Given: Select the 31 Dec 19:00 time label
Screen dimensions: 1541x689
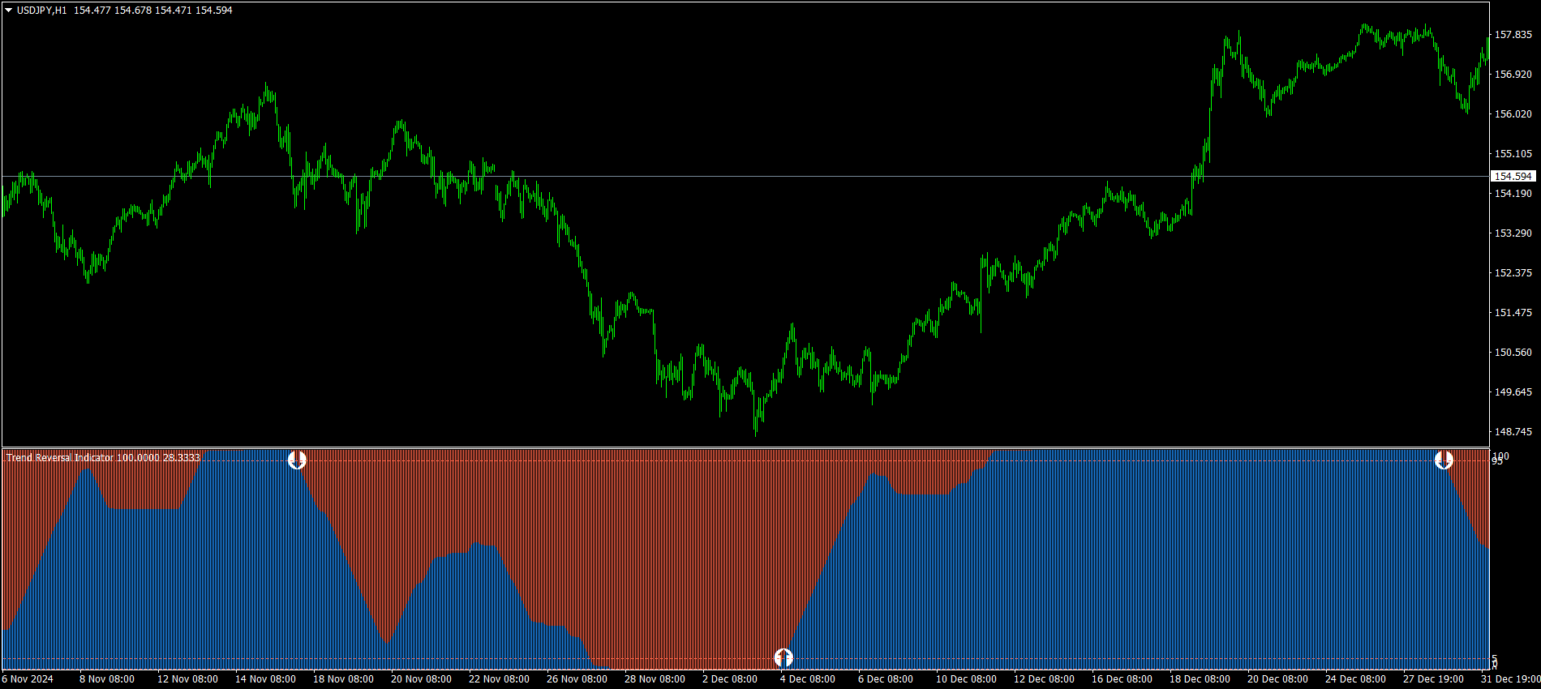Looking at the screenshot, I should tap(1510, 679).
